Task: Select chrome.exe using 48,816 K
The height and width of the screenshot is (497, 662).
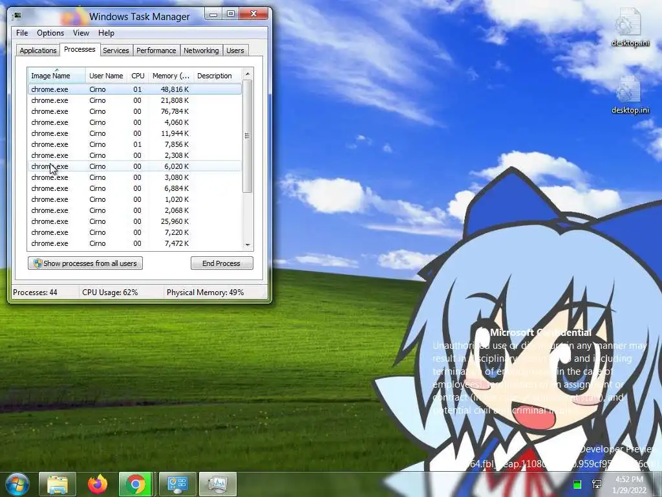Action: point(134,89)
